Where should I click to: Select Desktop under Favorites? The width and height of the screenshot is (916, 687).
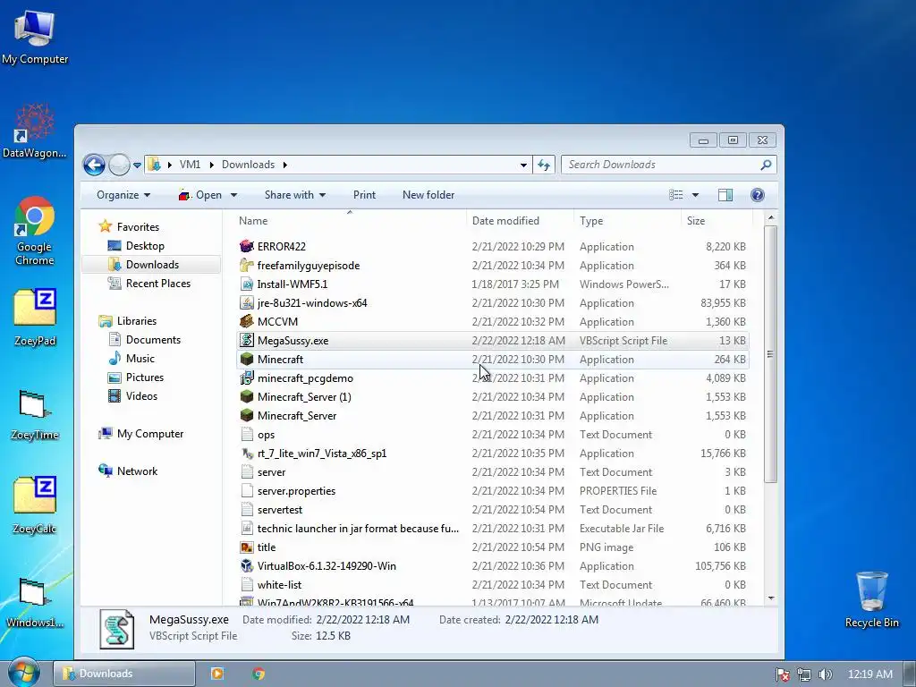[145, 246]
